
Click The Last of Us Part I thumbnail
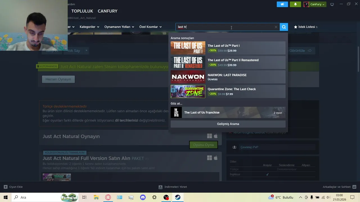point(188,48)
